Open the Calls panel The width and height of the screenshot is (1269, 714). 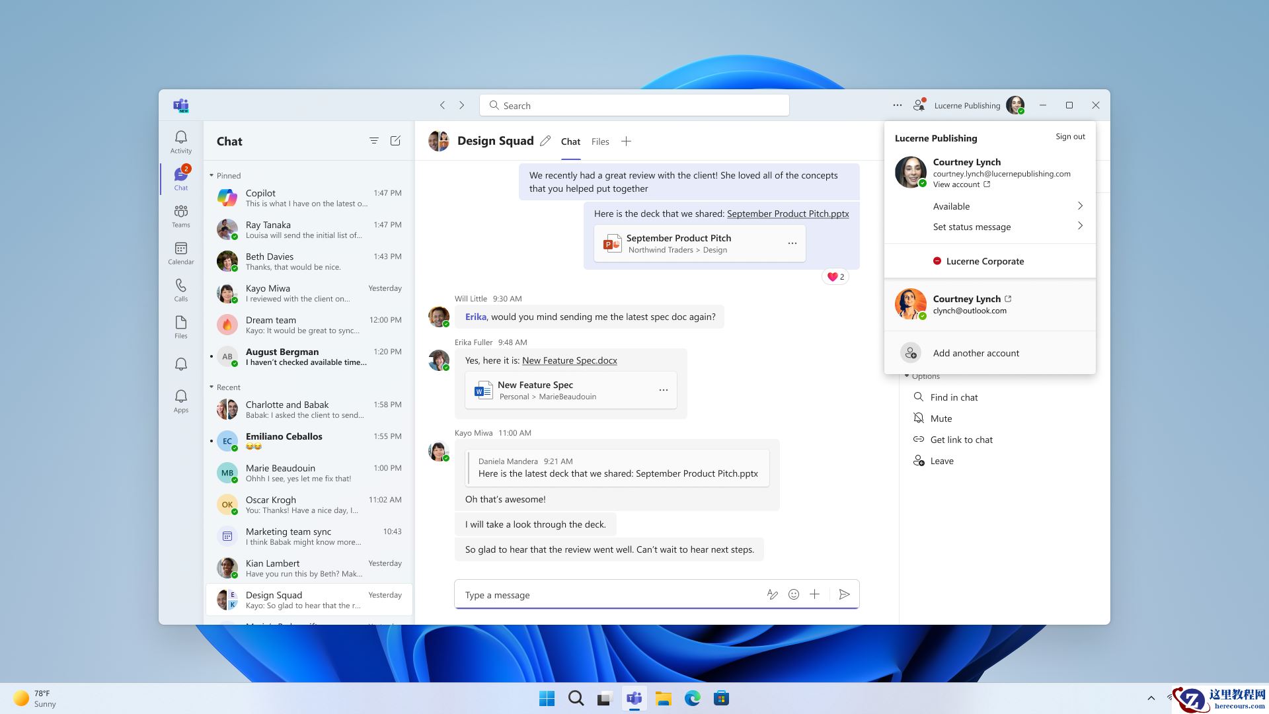point(180,290)
